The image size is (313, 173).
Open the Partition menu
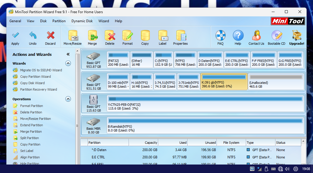(59, 21)
